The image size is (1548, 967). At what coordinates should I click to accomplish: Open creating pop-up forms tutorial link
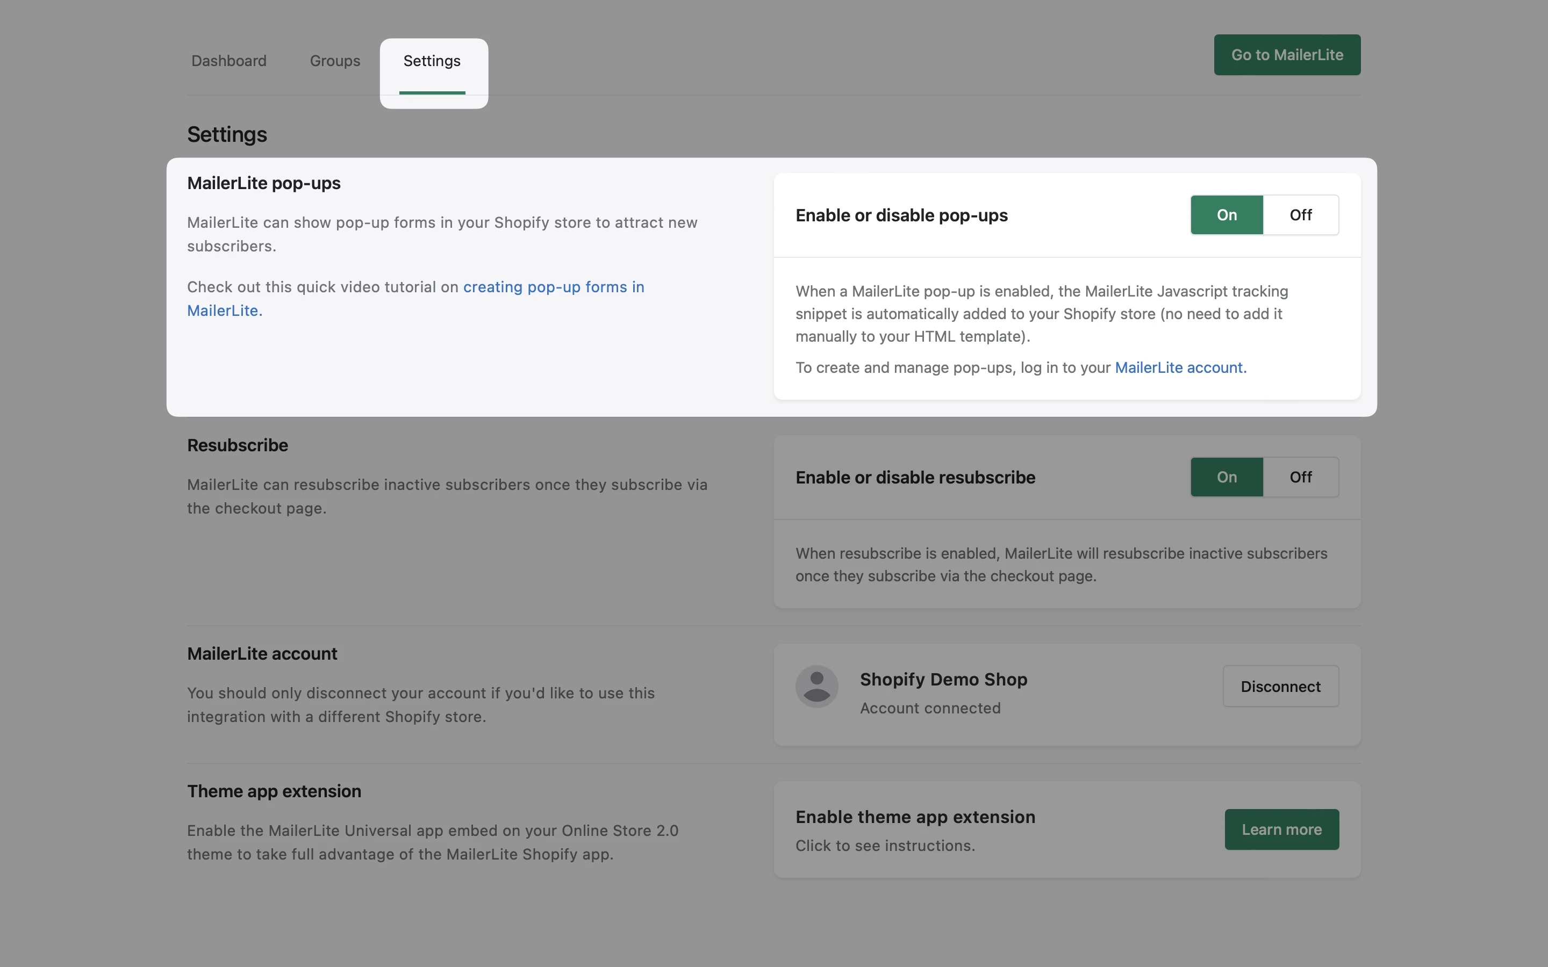click(553, 287)
